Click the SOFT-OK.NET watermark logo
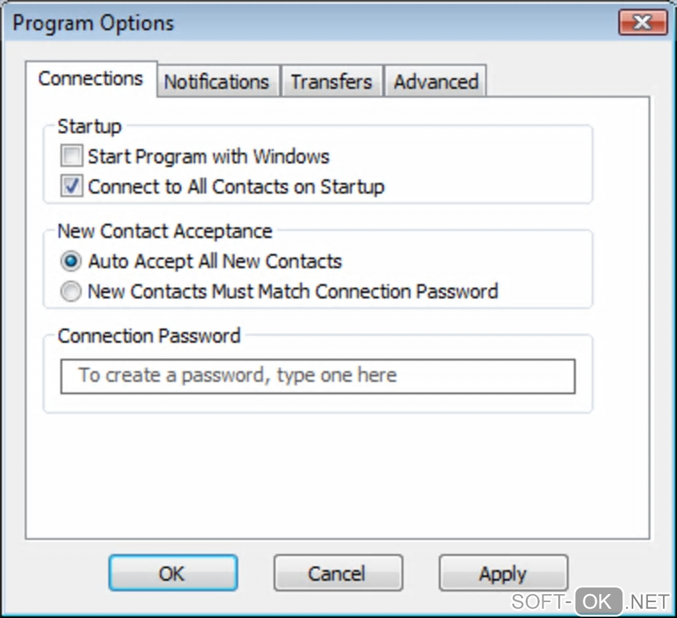This screenshot has width=677, height=618. coord(590,601)
